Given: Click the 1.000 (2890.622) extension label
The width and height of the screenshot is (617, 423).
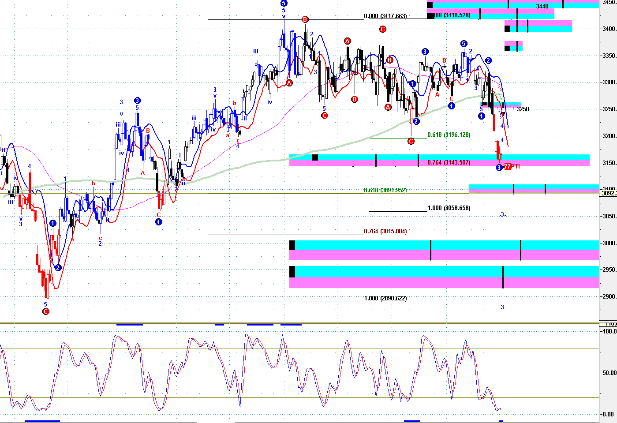Looking at the screenshot, I should (385, 298).
